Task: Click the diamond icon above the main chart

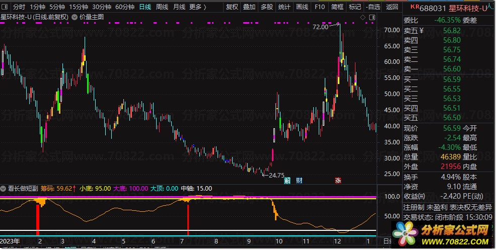Action: point(363,18)
